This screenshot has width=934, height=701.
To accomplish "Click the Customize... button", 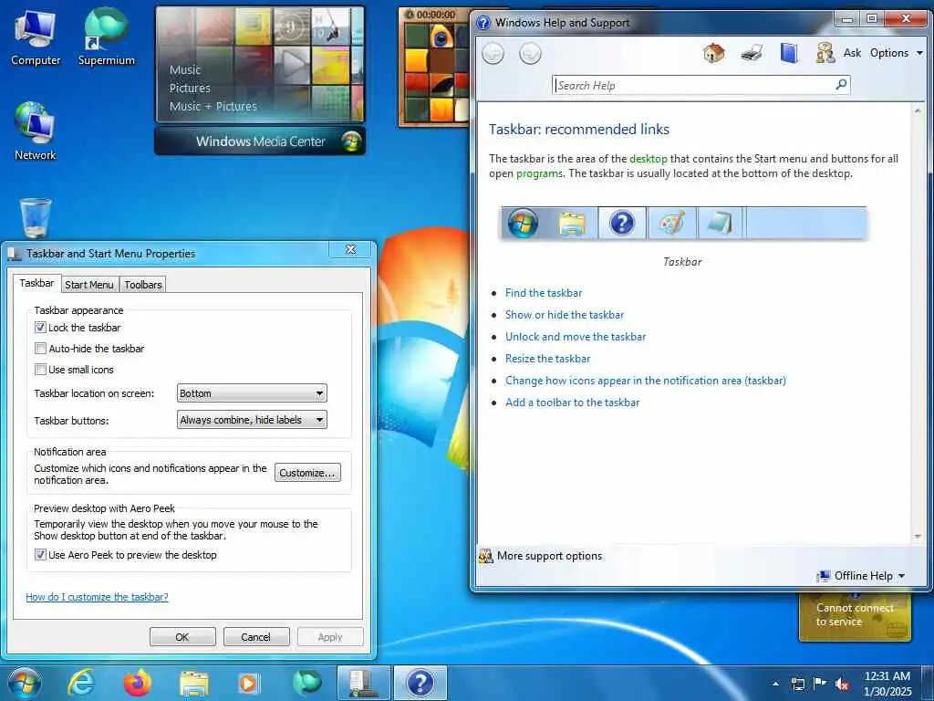I will click(307, 473).
